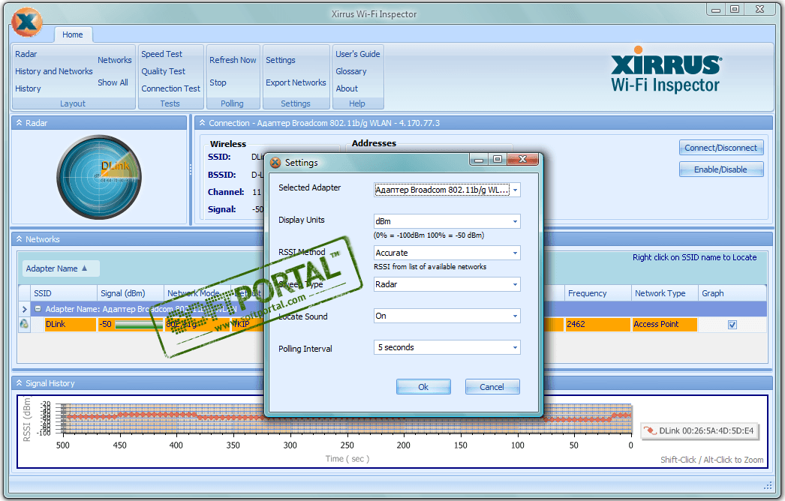Click the Connect/Disconnect button
The height and width of the screenshot is (501, 785).
pos(721,148)
